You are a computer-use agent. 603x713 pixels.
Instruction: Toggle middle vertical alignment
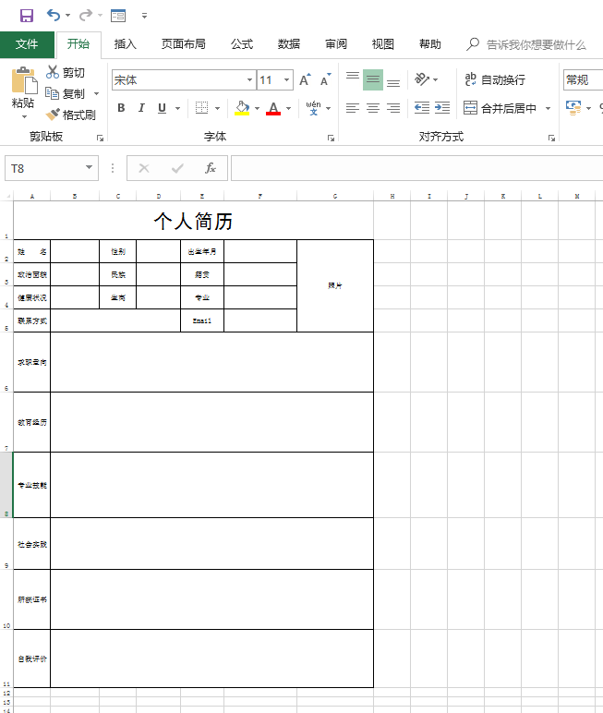point(373,79)
